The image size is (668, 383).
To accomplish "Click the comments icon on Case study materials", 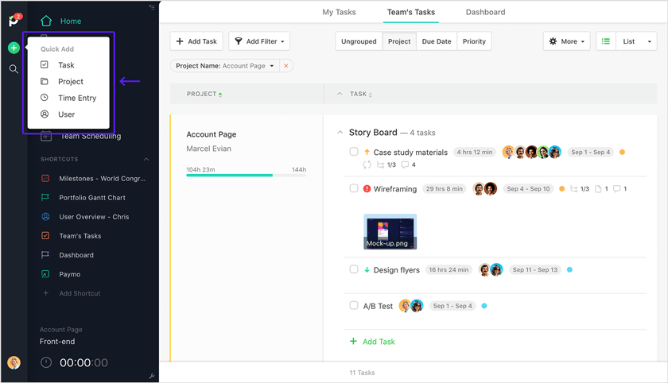I will pyautogui.click(x=405, y=164).
